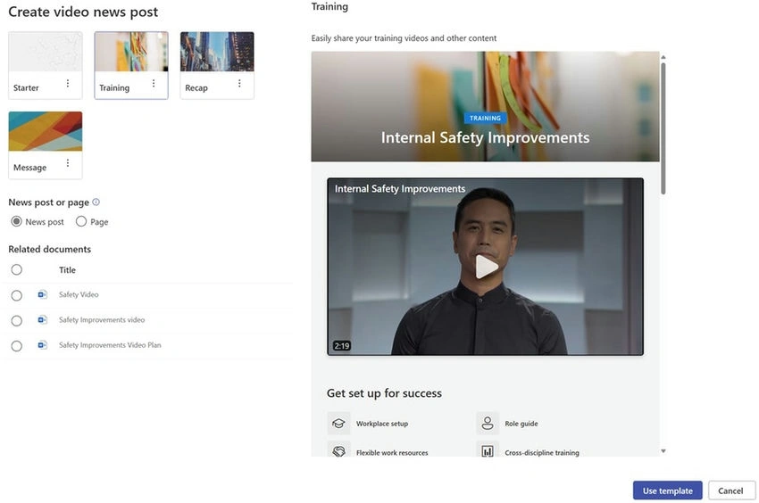Click the preview scrollbar down arrow
The height and width of the screenshot is (503, 759).
[663, 450]
